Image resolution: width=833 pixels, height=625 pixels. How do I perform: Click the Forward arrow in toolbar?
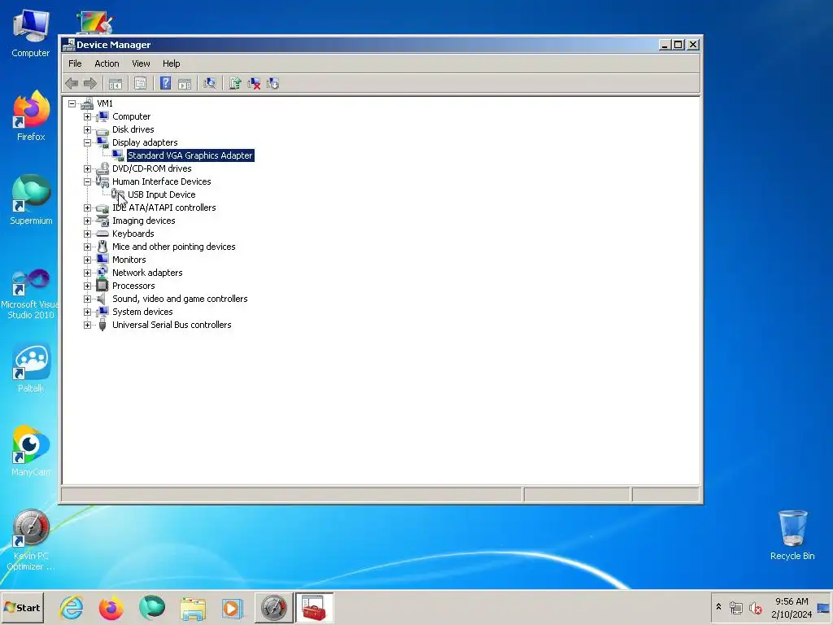click(90, 84)
